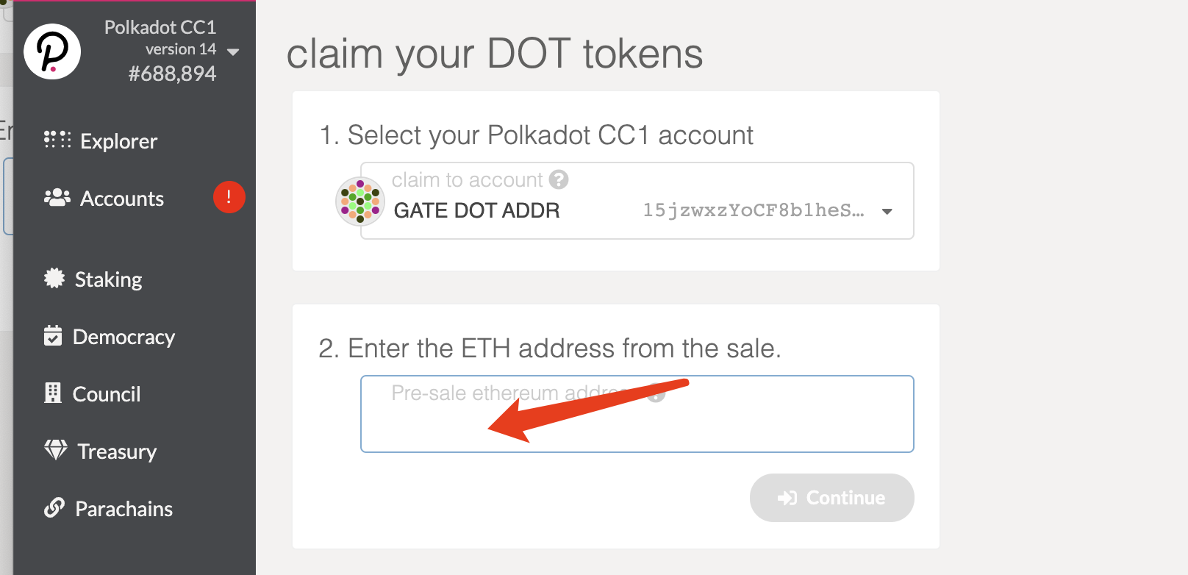1188x575 pixels.
Task: Click the Treasury gem icon
Action: pyautogui.click(x=56, y=449)
